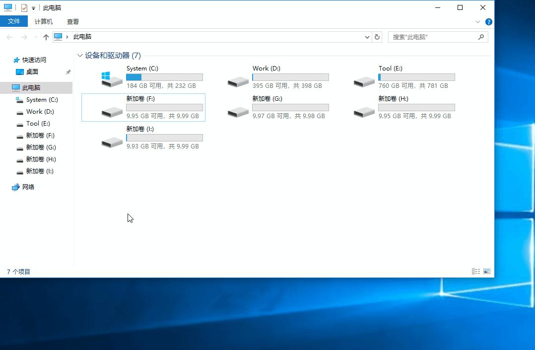535x350 pixels.
Task: Click the 7 个项目 status text
Action: coord(18,272)
